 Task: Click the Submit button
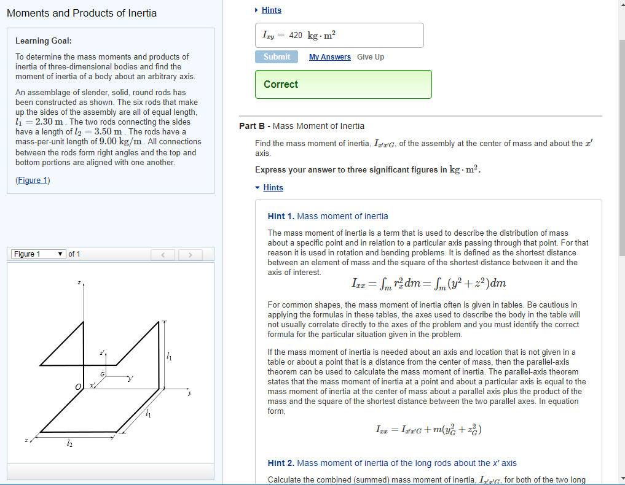pos(277,56)
